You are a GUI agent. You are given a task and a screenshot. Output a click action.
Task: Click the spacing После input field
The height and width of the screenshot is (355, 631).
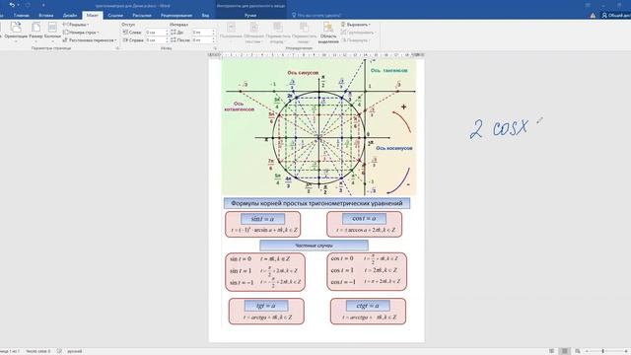201,40
